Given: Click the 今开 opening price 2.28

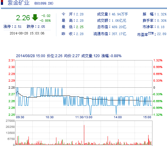Looking at the screenshot, I should (x=80, y=14).
